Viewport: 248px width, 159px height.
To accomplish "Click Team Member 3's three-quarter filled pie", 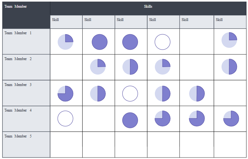I will click(65, 94).
